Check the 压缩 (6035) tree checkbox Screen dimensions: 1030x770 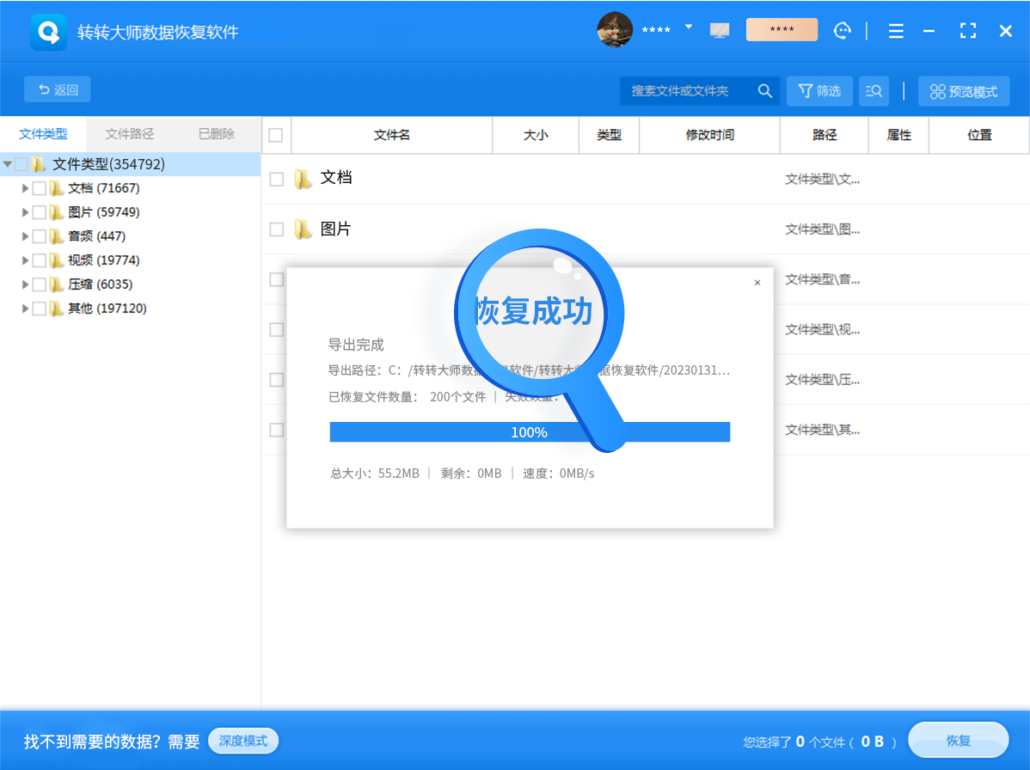pyautogui.click(x=39, y=284)
